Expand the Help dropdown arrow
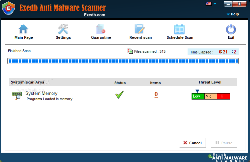The width and height of the screenshot is (250, 162). pyautogui.click(x=228, y=14)
